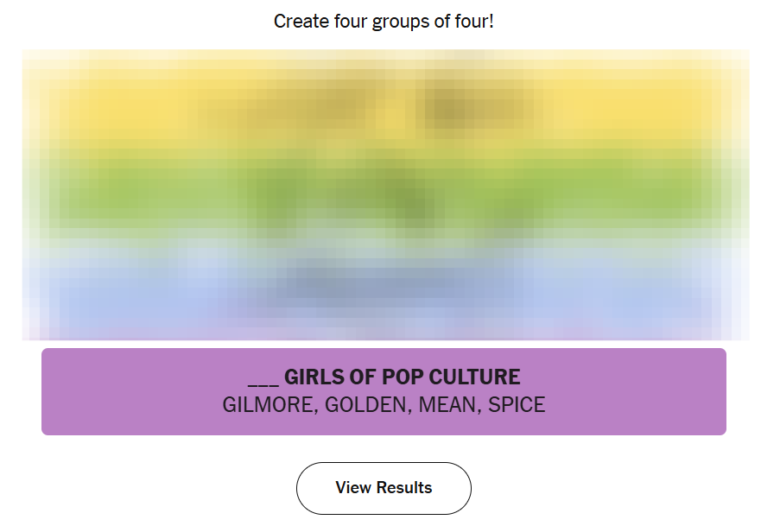Viewport: 761px width, 526px height.
Task: Click the blurred green group row
Action: pos(384,192)
